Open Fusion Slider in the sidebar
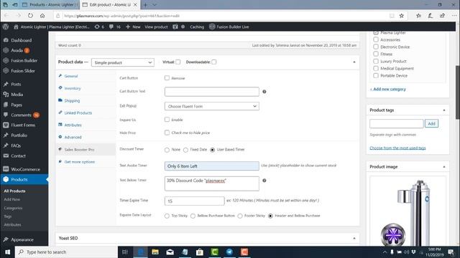 (23, 71)
